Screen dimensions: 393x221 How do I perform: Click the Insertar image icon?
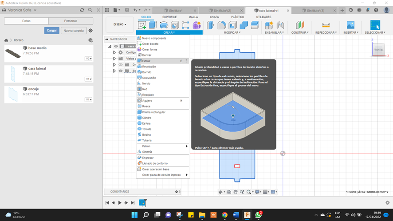350,25
